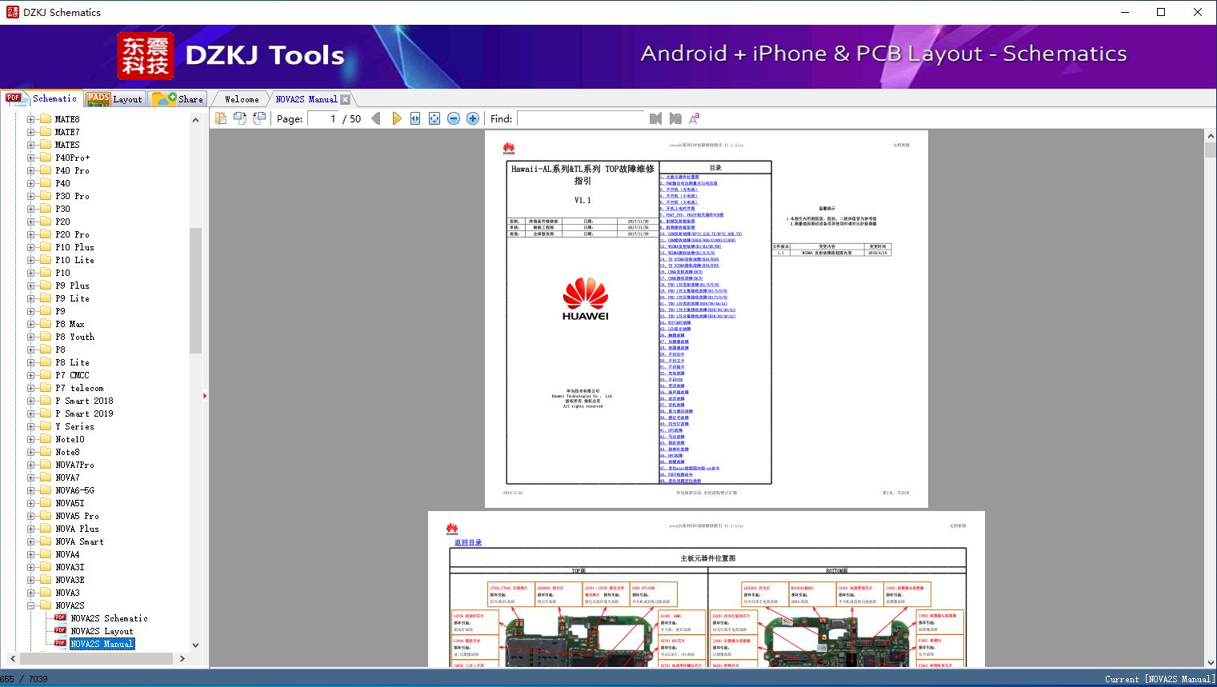Click the tree vertical scrollbar thumb
The image size is (1217, 687).
click(195, 290)
